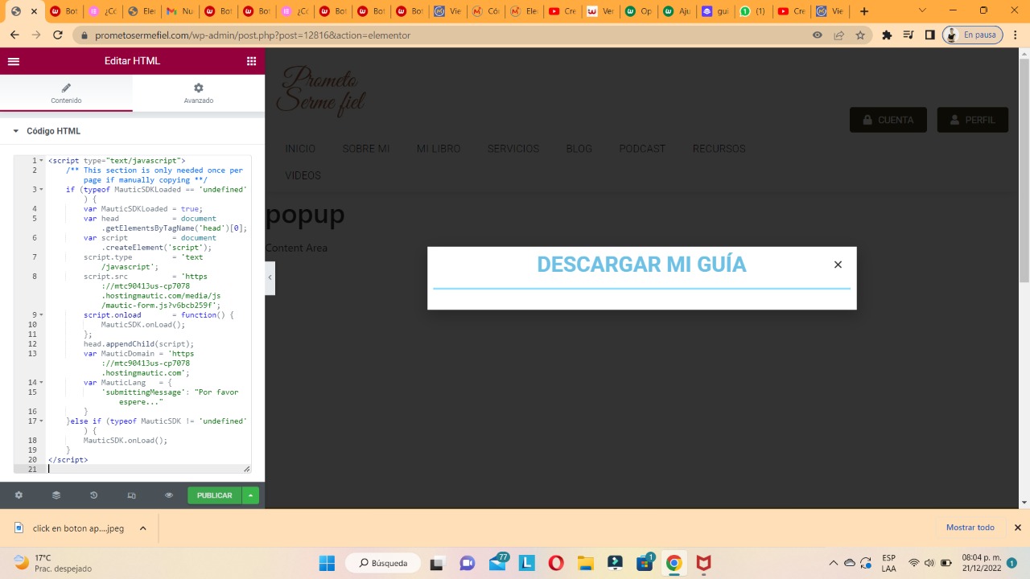The height and width of the screenshot is (579, 1030).
Task: Fold the script.onload function at line 9
Action: pos(41,315)
